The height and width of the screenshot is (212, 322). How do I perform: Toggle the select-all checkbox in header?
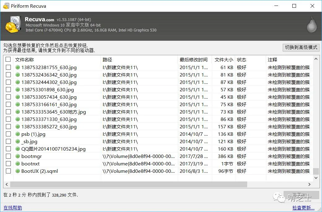coord(8,59)
